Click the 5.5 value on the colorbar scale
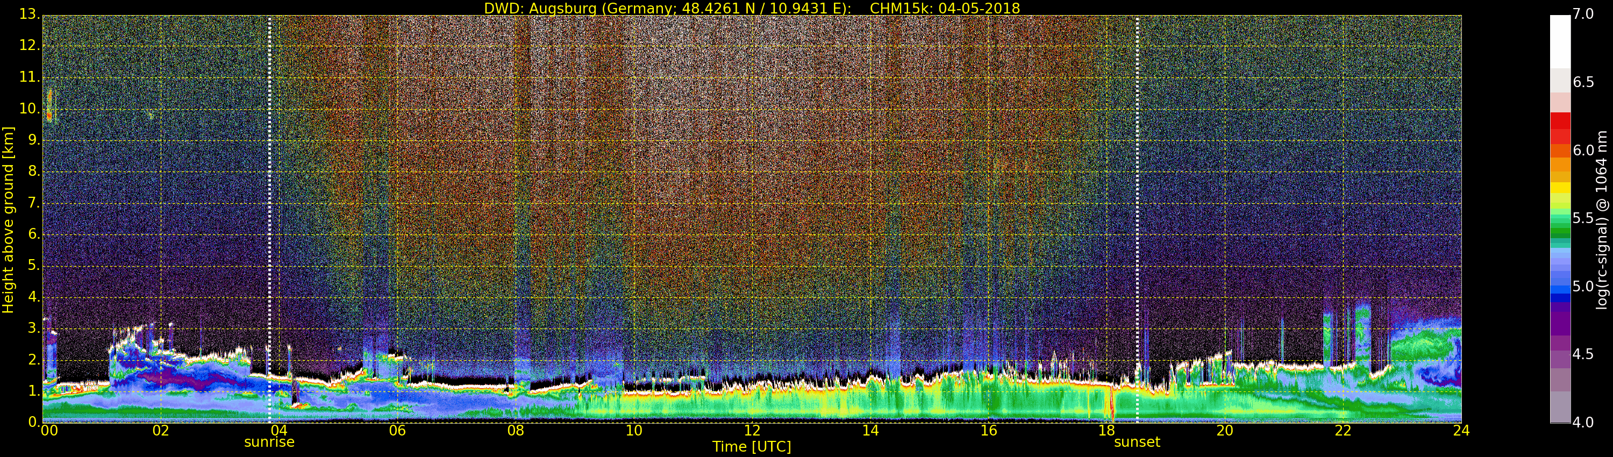1613x457 pixels. tap(1583, 218)
